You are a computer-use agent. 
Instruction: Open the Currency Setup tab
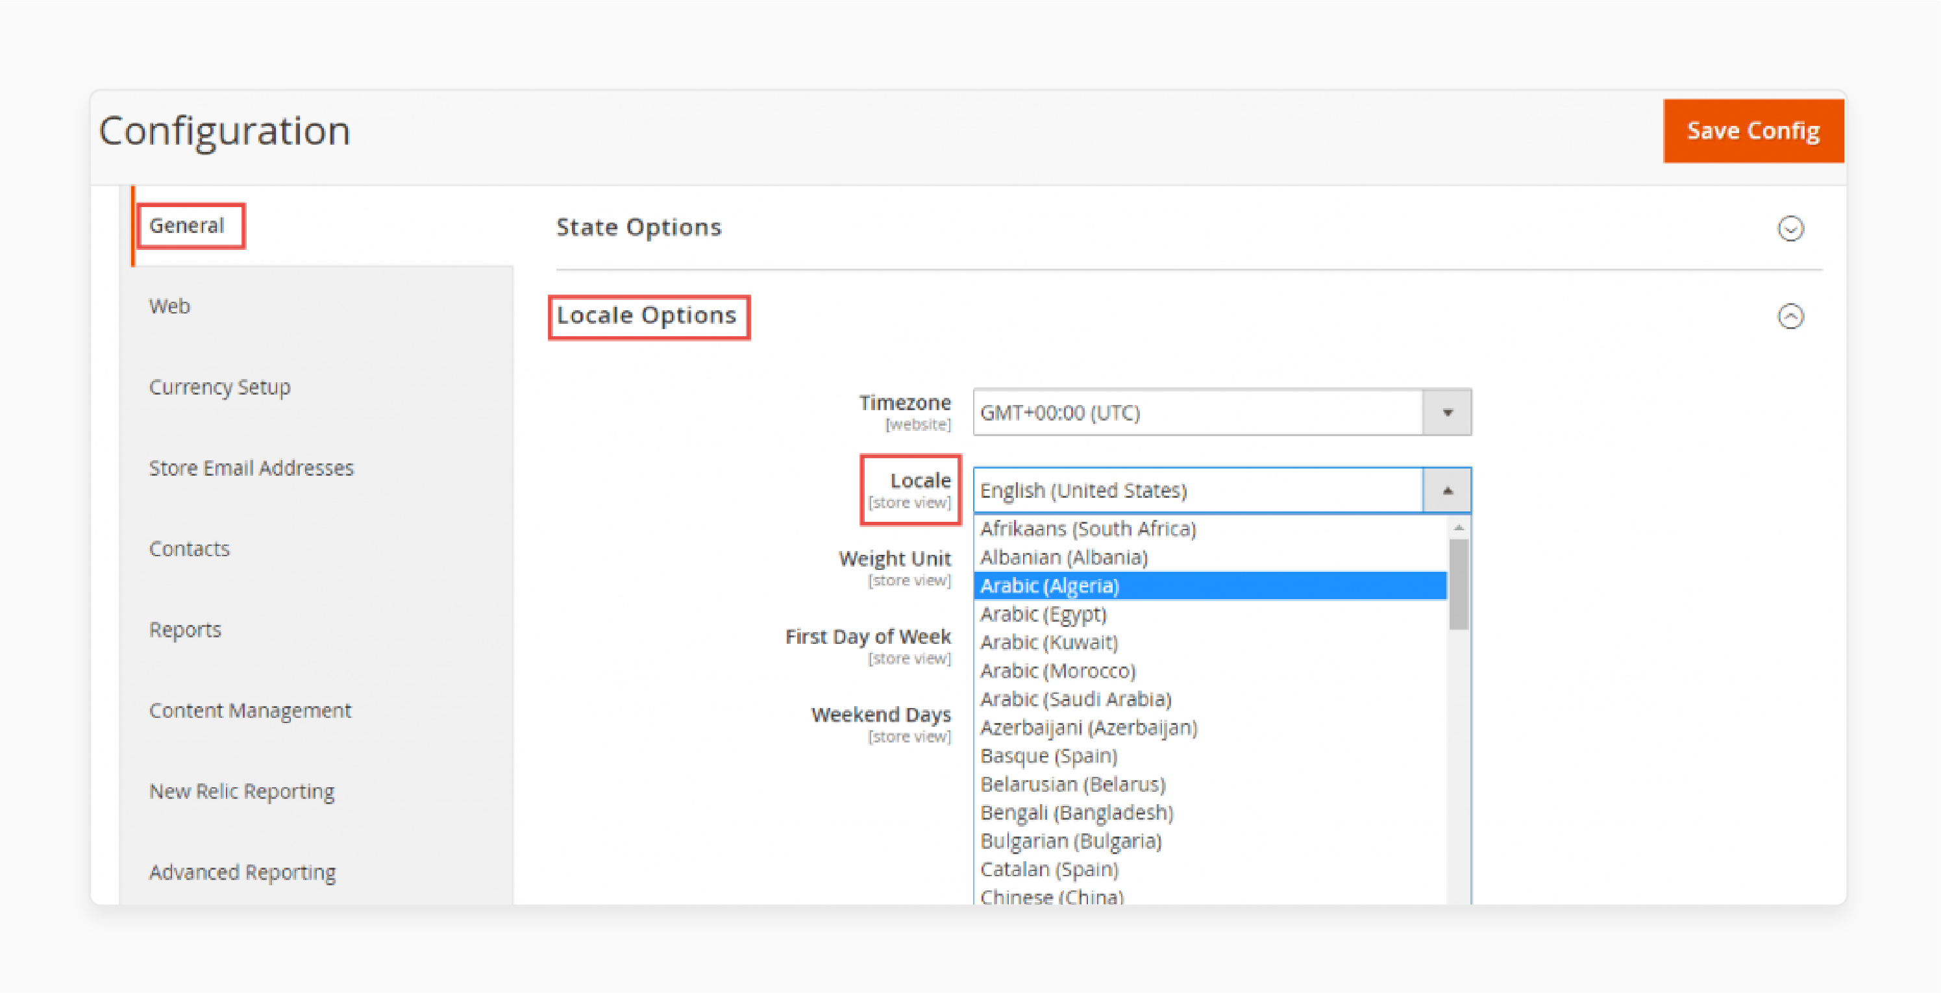click(x=219, y=387)
